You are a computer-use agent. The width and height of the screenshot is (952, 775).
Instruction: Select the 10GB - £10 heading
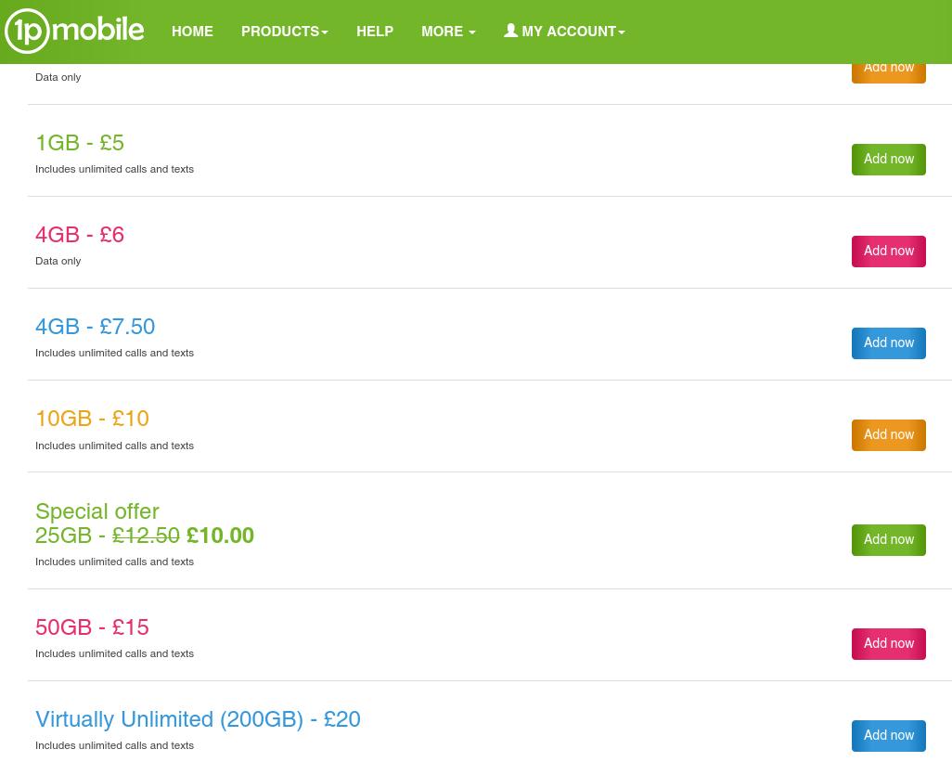(x=92, y=420)
